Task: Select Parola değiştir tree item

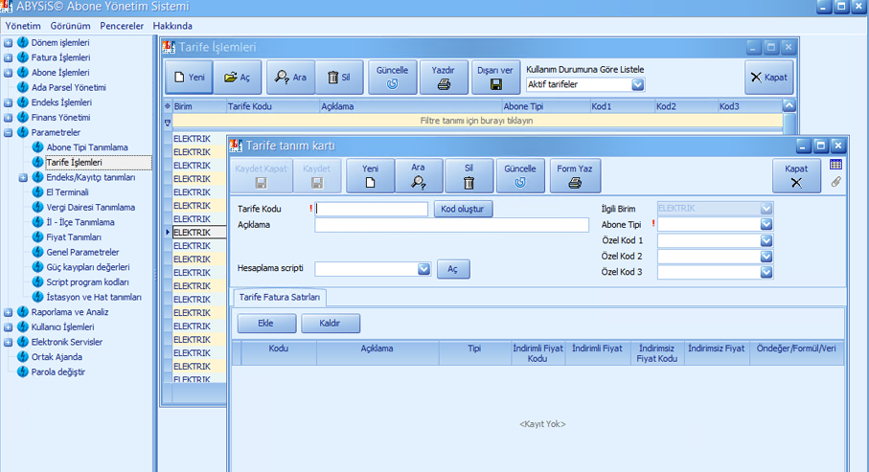Action: [x=58, y=371]
